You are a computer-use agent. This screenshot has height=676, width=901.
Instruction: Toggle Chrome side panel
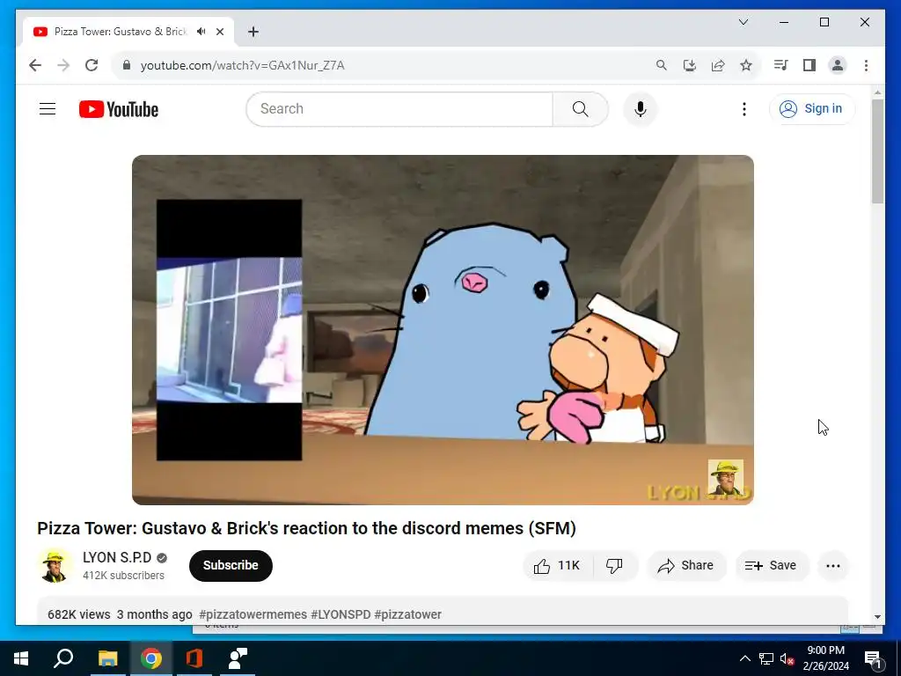[809, 65]
